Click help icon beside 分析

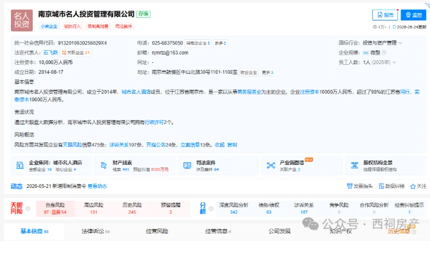pyautogui.click(x=211, y=209)
